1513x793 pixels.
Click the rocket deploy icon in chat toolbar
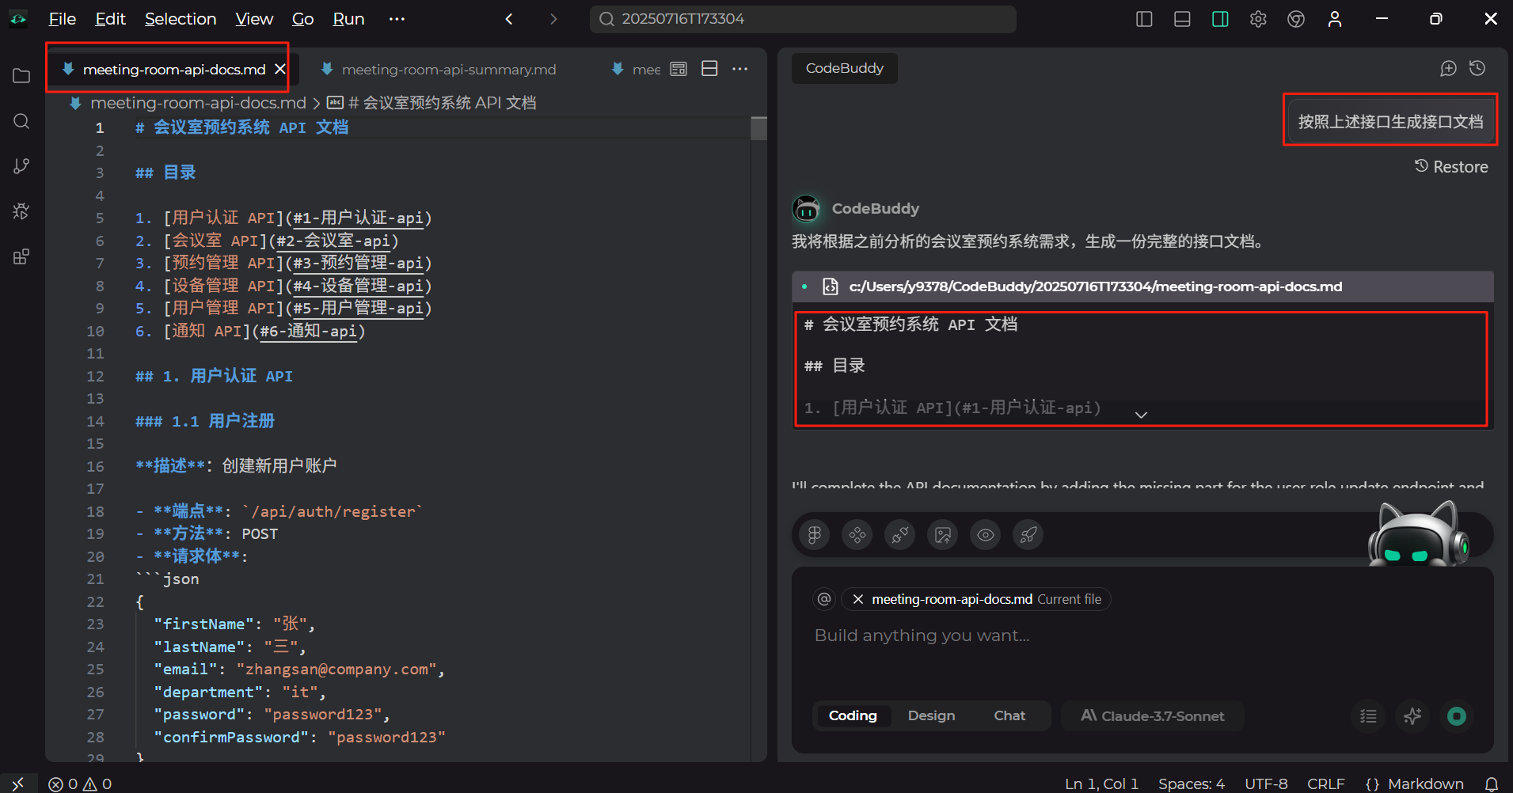(1028, 535)
